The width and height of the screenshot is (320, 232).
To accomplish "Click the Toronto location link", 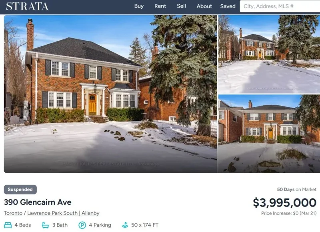I will [13, 213].
